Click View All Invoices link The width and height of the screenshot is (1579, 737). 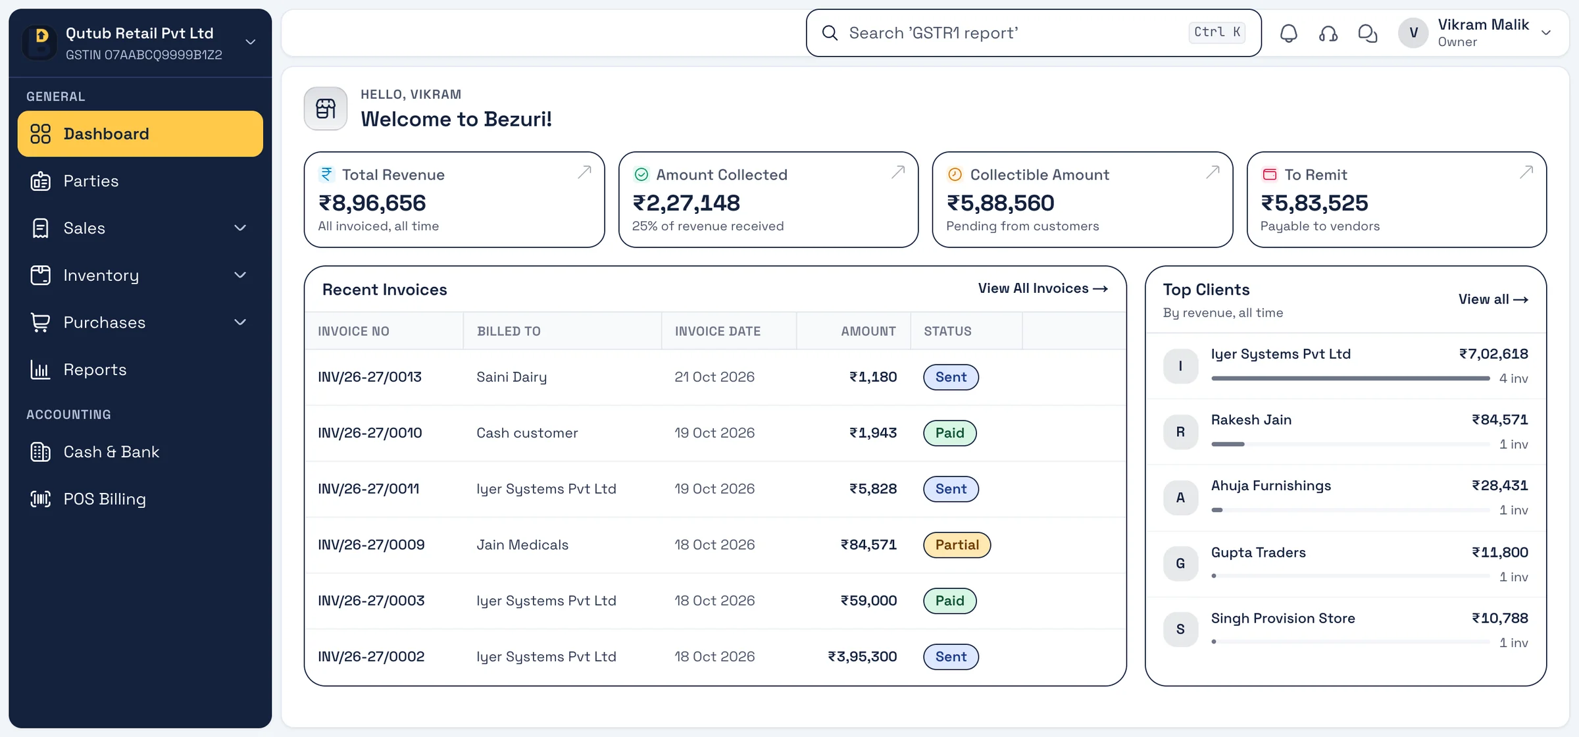pos(1043,289)
